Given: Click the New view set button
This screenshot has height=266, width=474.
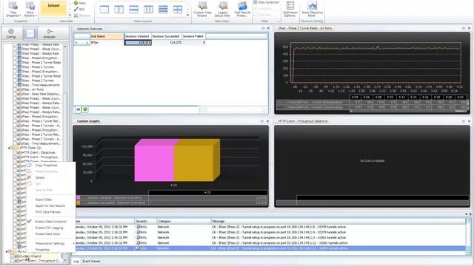Looking at the screenshot, I should (x=80, y=3).
